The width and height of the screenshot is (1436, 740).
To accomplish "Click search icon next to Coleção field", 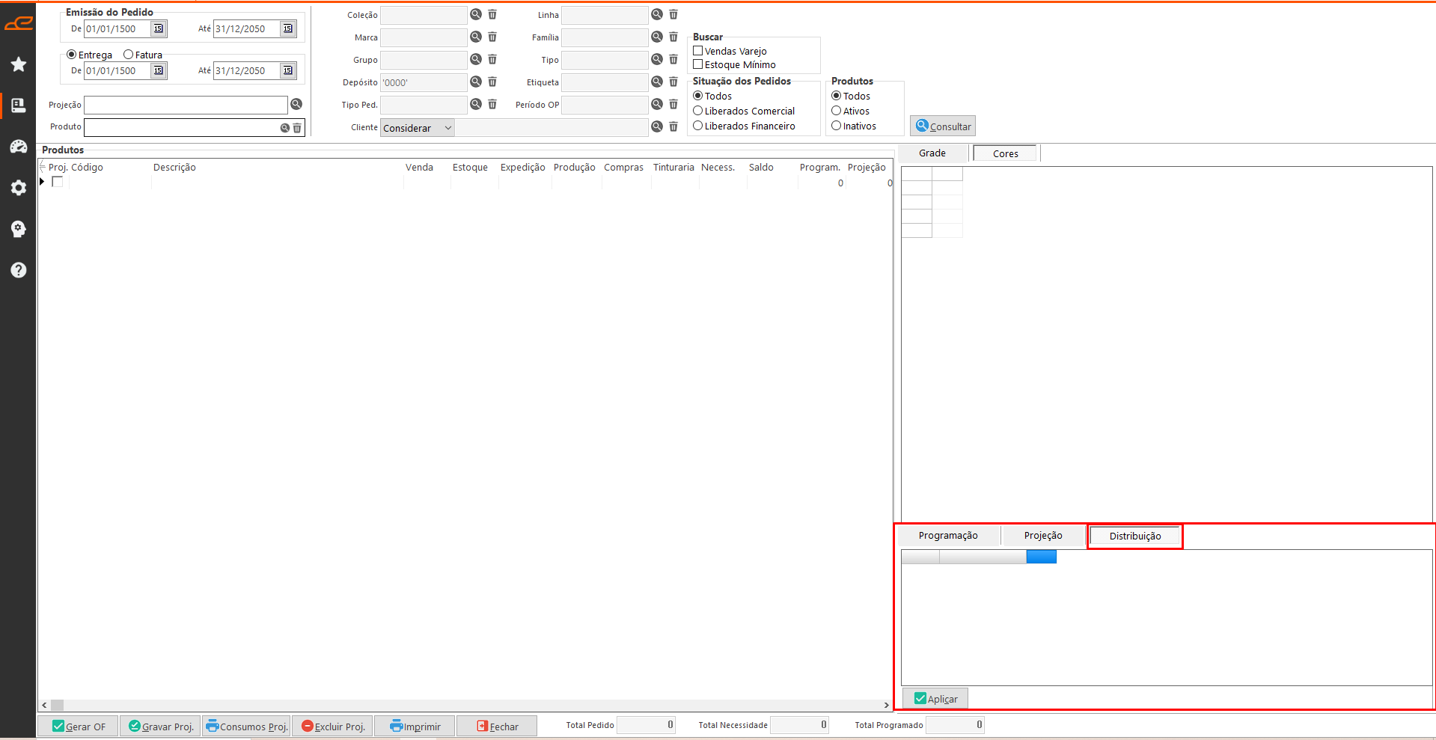I will (476, 15).
